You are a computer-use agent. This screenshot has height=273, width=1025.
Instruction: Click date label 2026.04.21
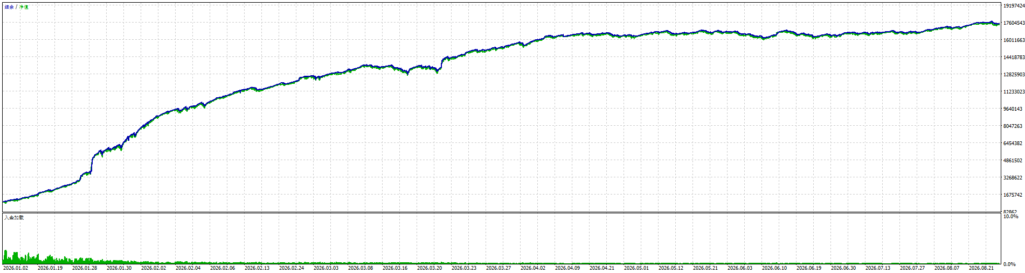click(602, 268)
